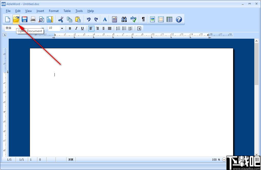Image resolution: width=261 pixels, height=170 pixels.
Task: Open the Format menu
Action: point(53,11)
